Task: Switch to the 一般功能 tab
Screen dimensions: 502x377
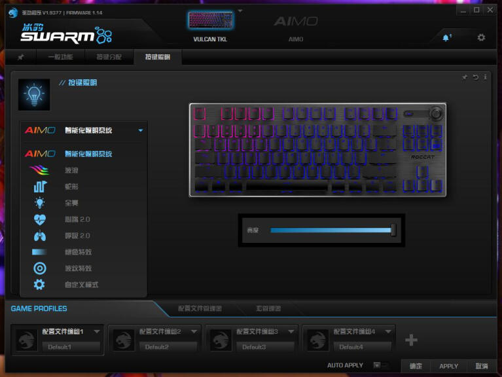Action: 60,57
